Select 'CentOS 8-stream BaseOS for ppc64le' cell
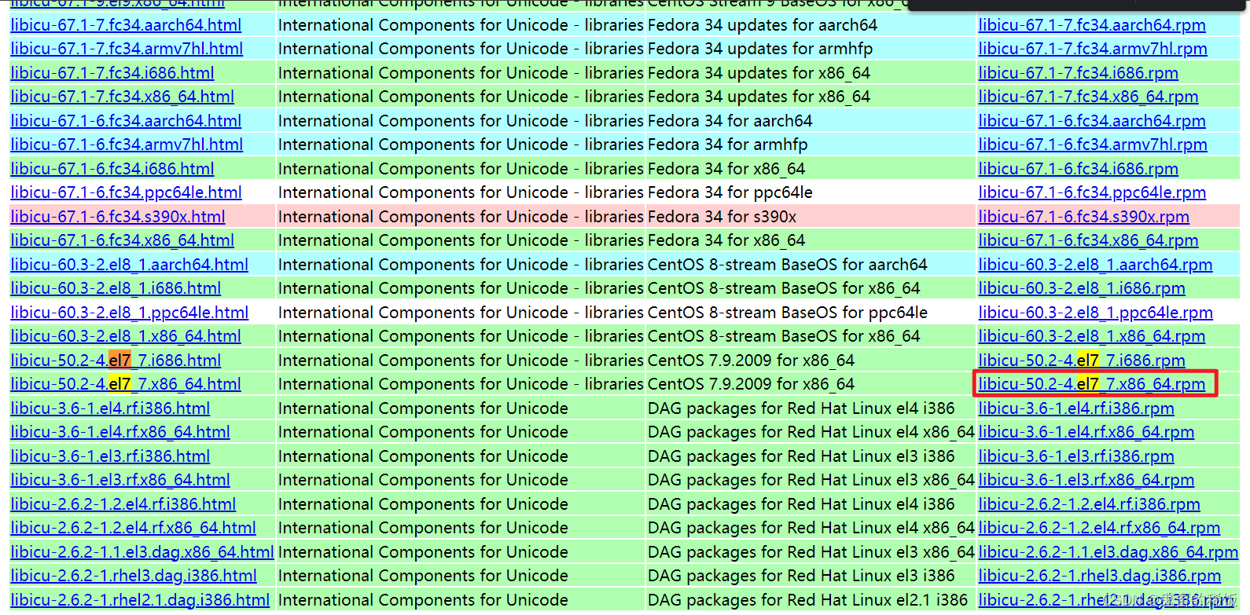This screenshot has width=1250, height=615. tap(787, 313)
